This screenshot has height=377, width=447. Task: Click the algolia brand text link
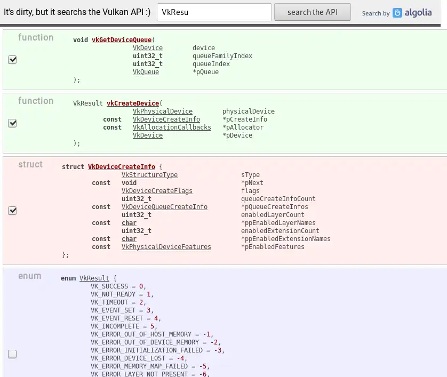[418, 13]
